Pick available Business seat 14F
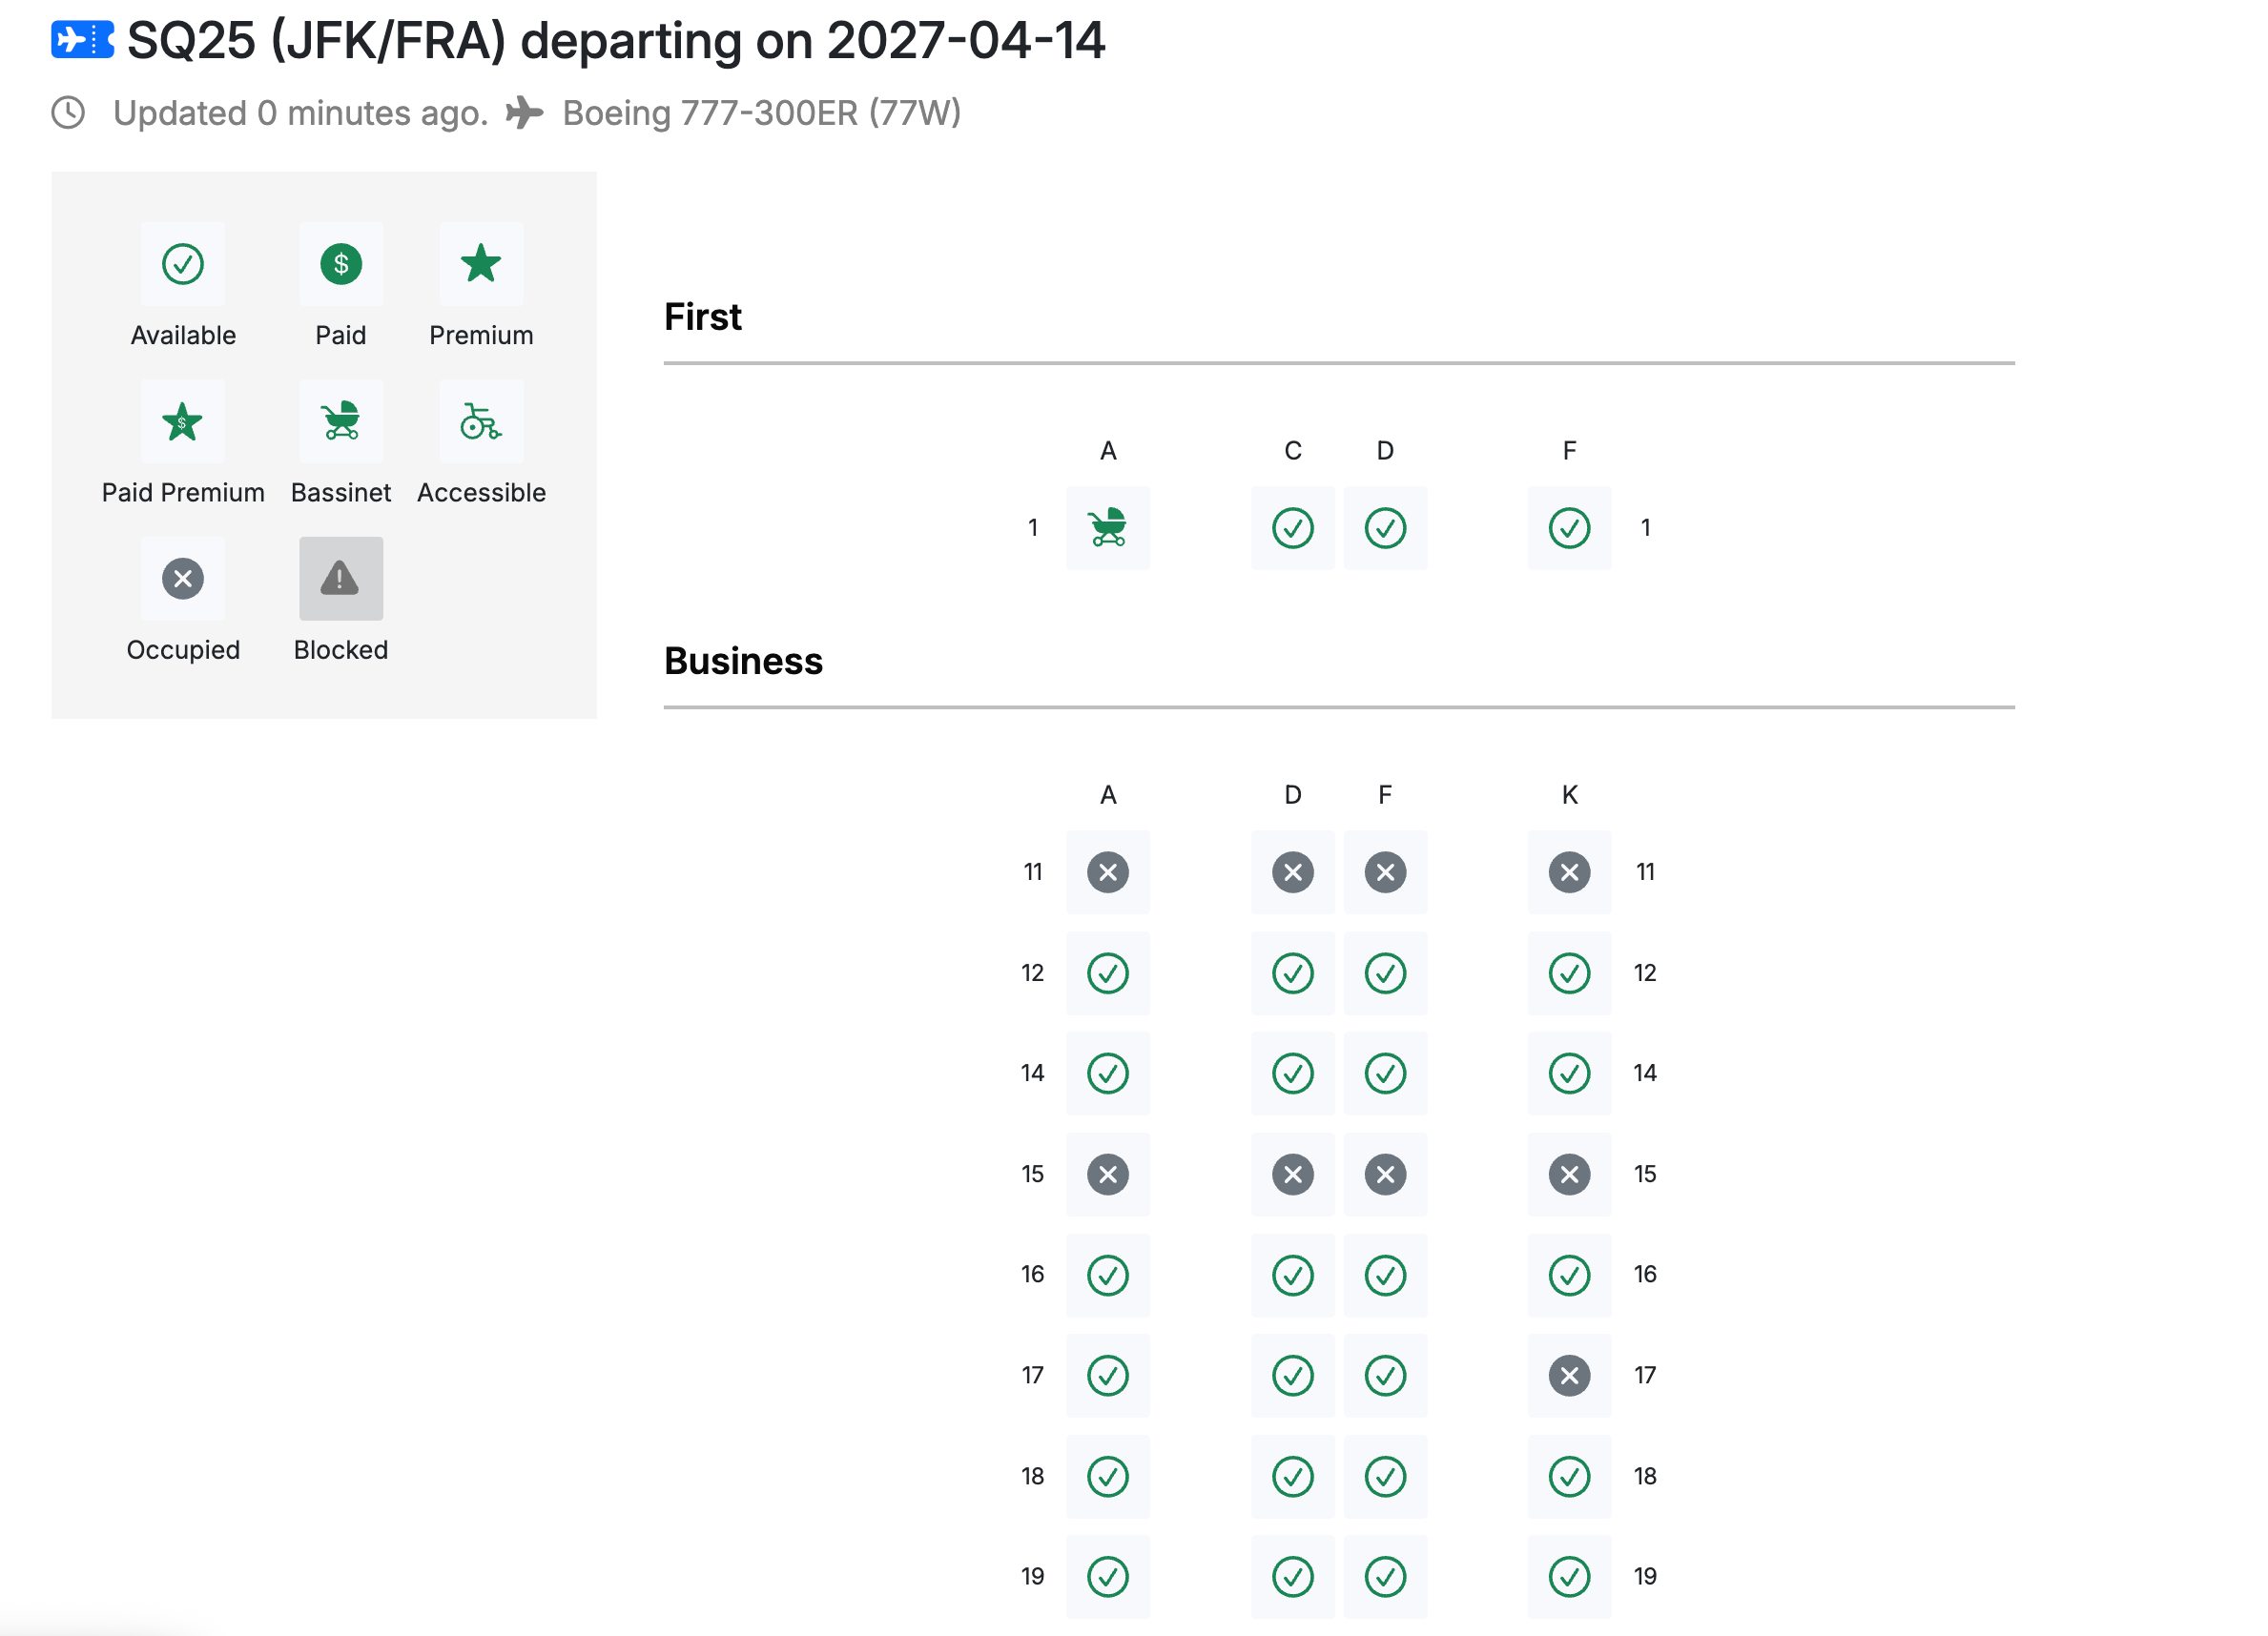This screenshot has height=1636, width=2268. pos(1385,1074)
